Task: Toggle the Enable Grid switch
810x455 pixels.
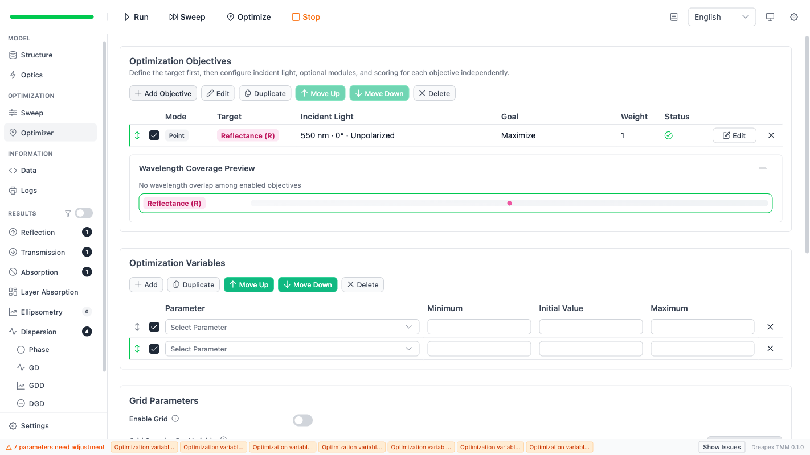Action: pos(302,420)
